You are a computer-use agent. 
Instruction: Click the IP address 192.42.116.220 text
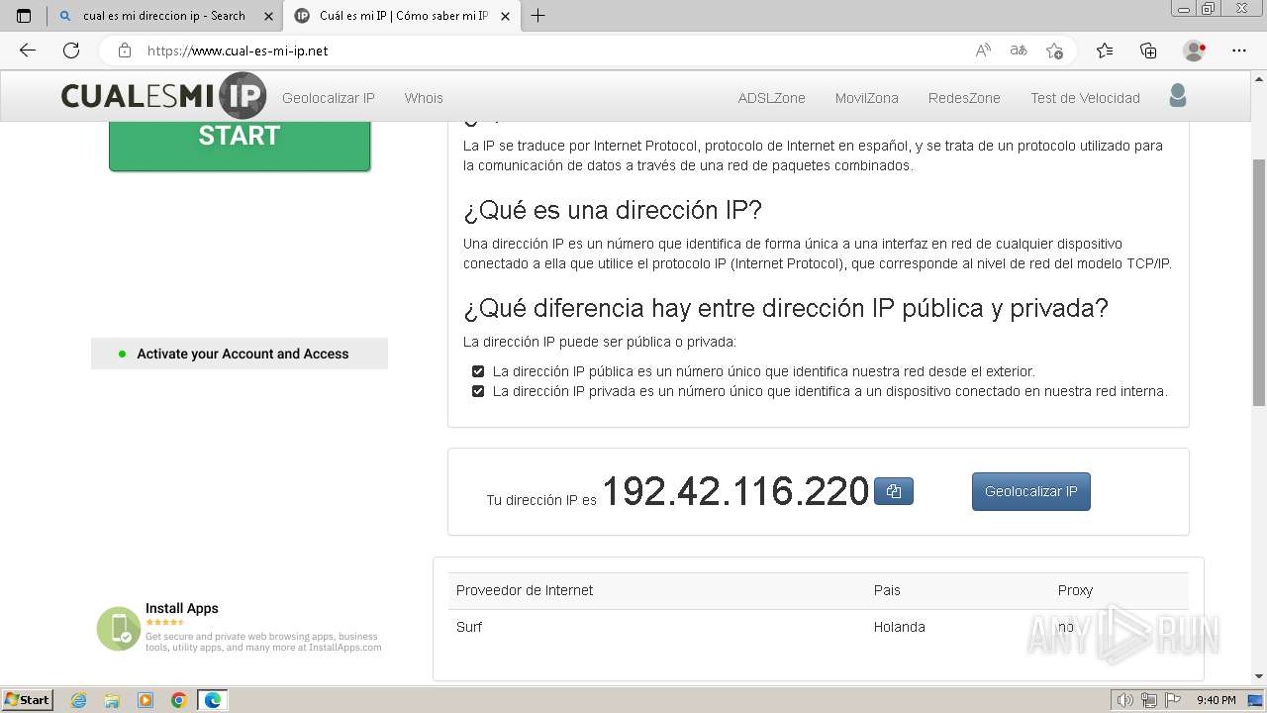pos(735,491)
